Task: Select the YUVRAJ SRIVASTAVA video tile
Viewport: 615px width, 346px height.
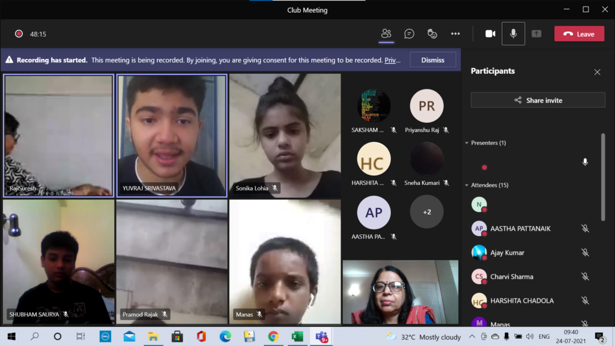Action: pos(172,136)
